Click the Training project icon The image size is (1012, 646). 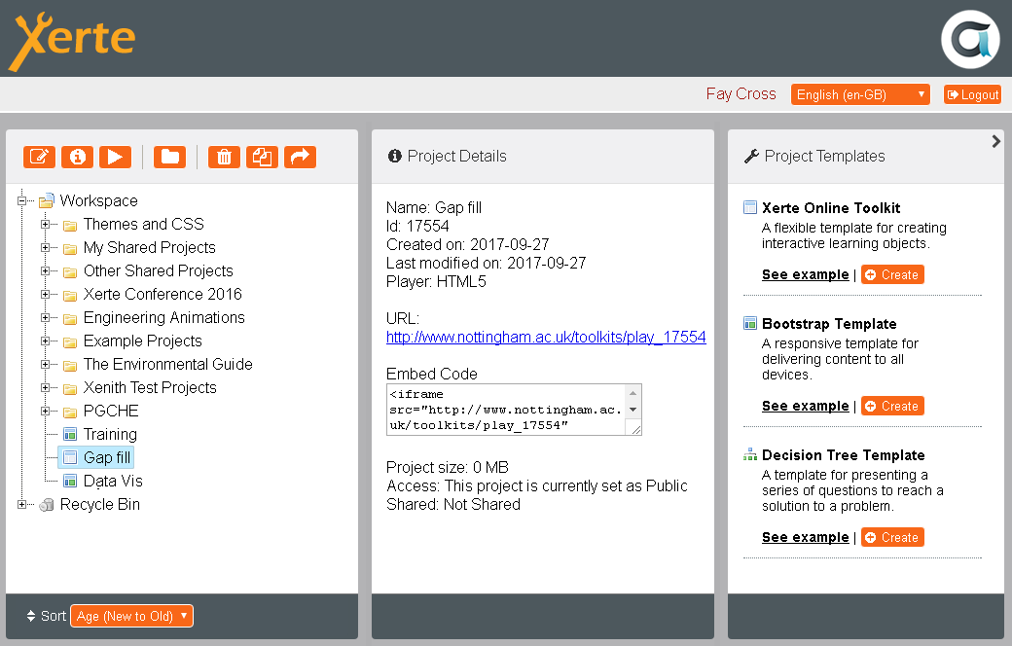(x=70, y=434)
